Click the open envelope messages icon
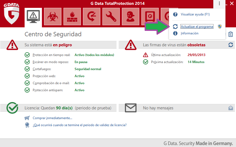 [231, 108]
